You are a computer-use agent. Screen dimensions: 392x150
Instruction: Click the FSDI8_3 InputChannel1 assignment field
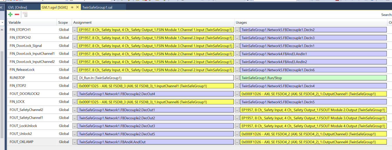point(156,86)
